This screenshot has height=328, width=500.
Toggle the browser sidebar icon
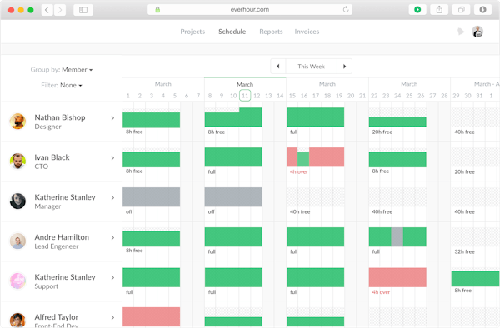(x=83, y=10)
